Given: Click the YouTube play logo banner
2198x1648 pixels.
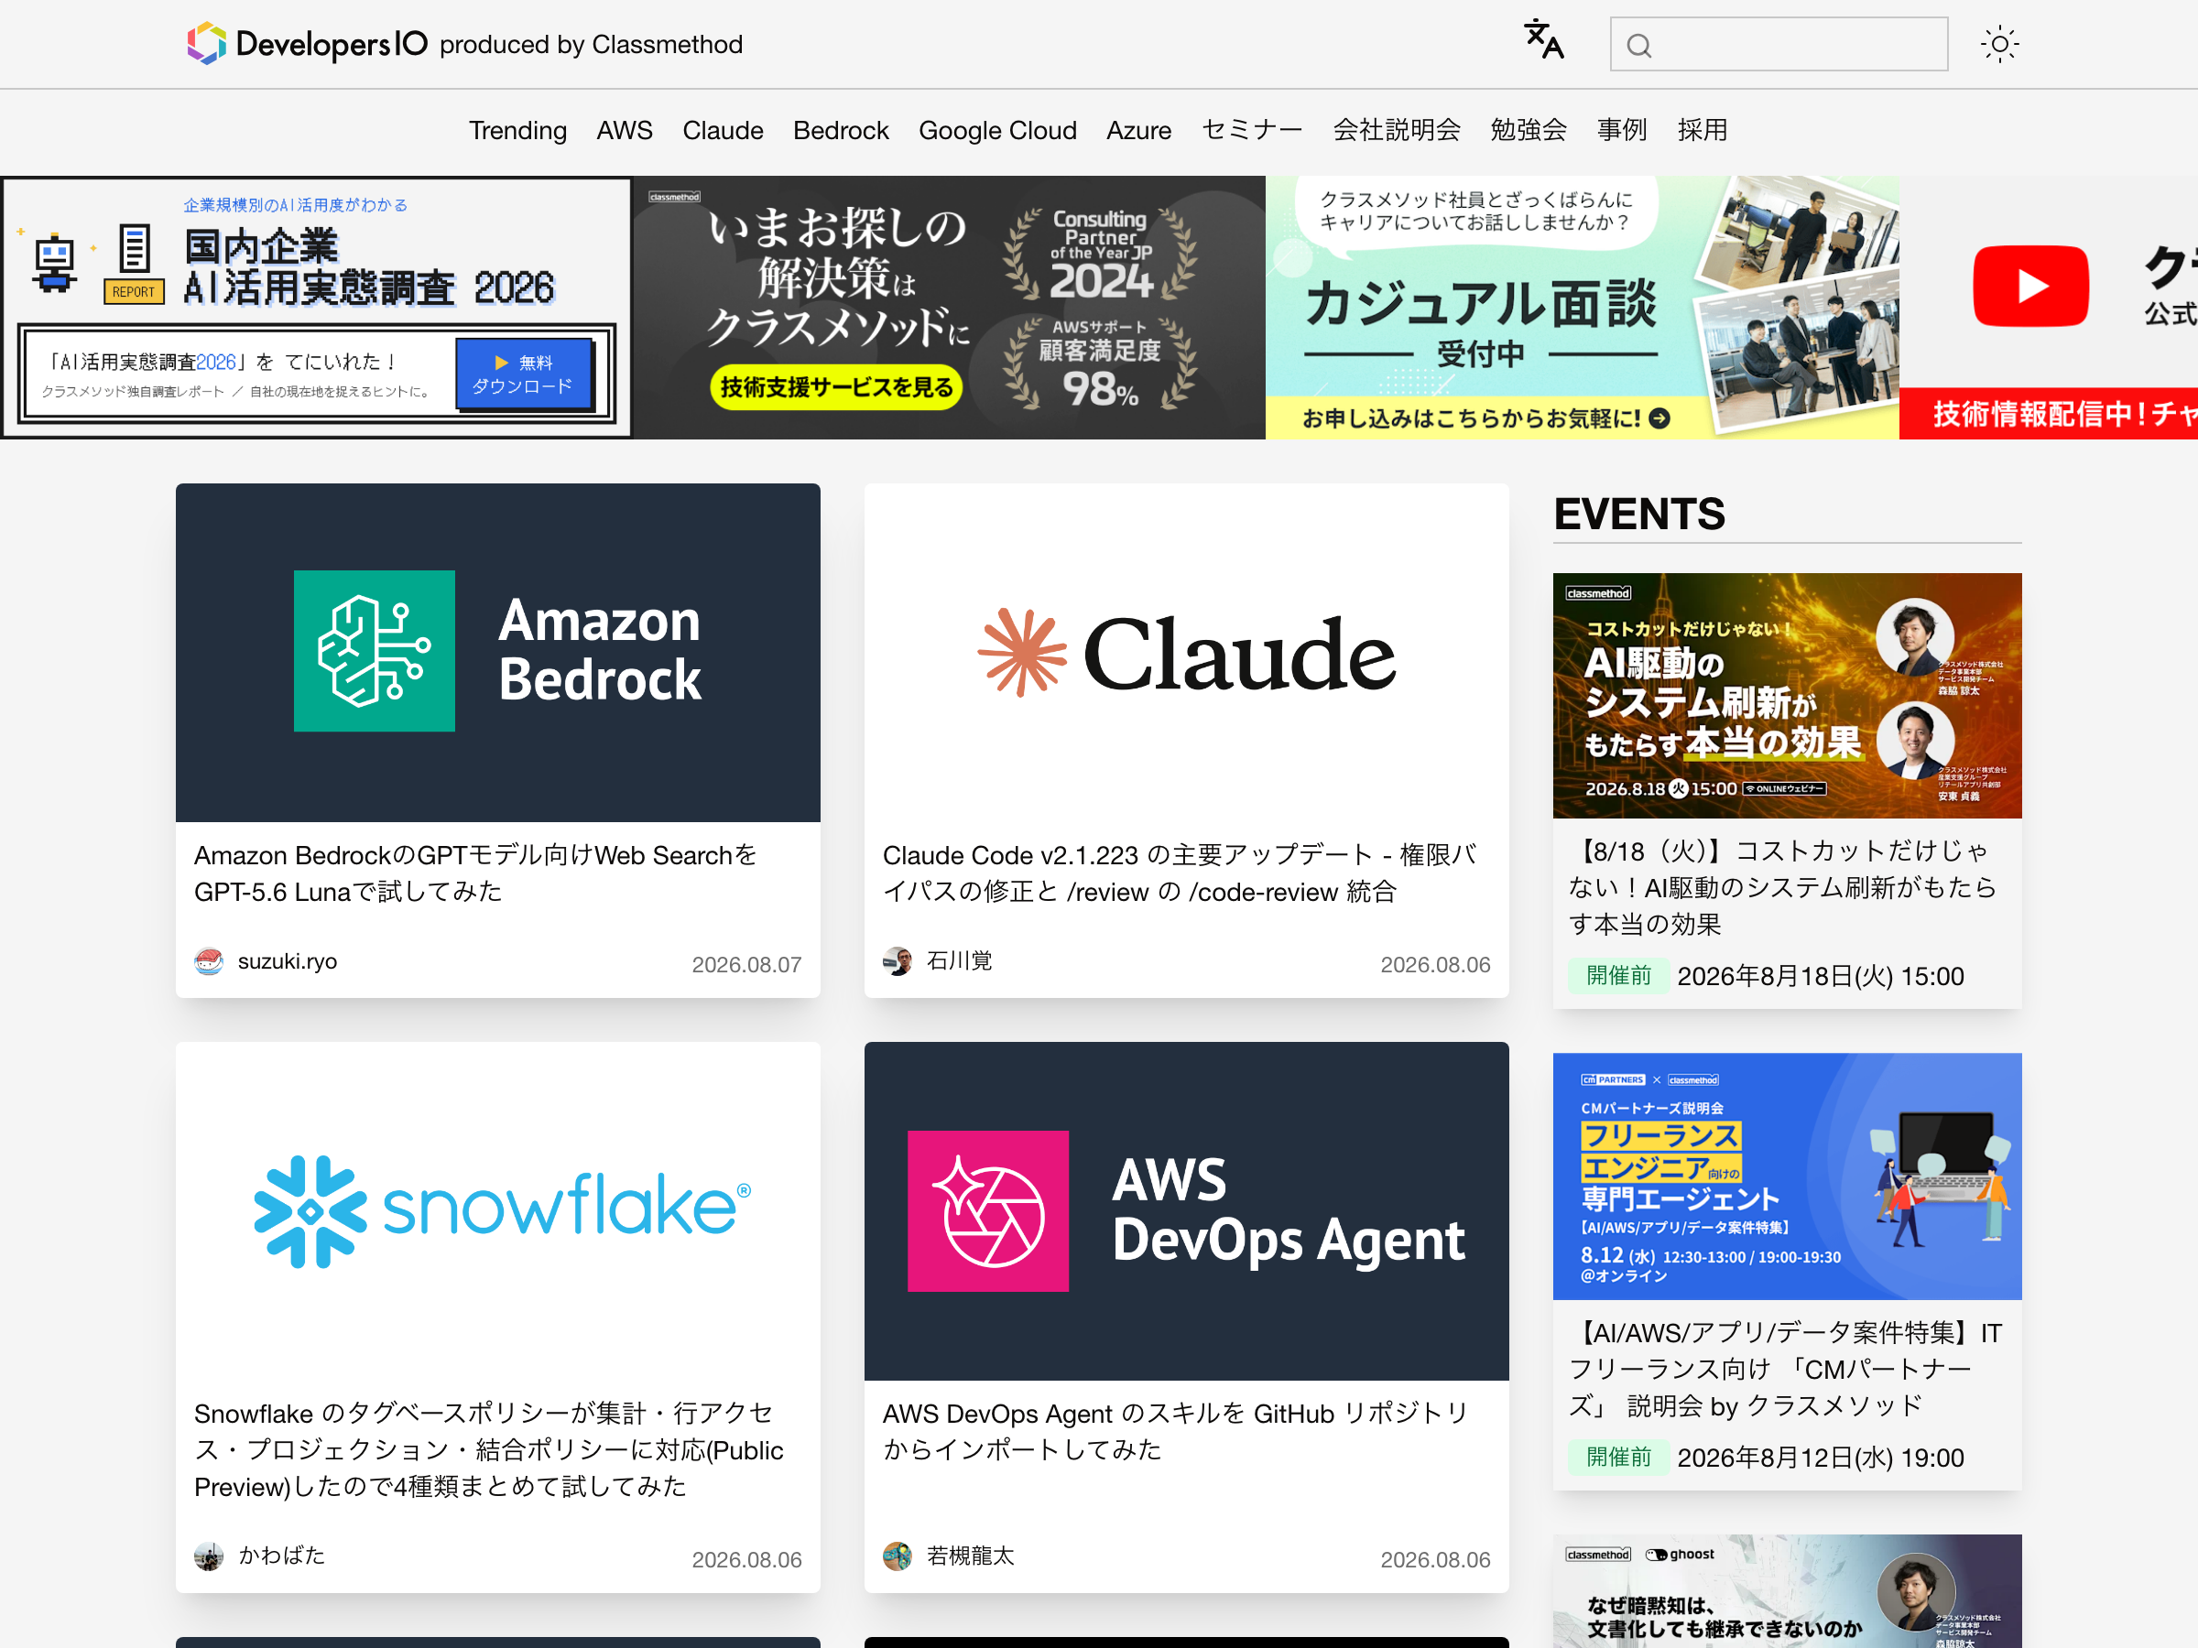Looking at the screenshot, I should pos(2031,286).
